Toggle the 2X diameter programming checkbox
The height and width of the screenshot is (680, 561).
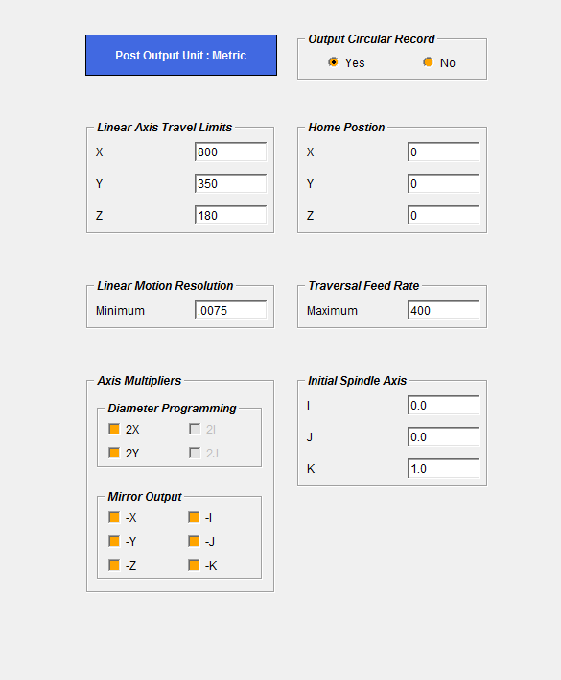[114, 429]
